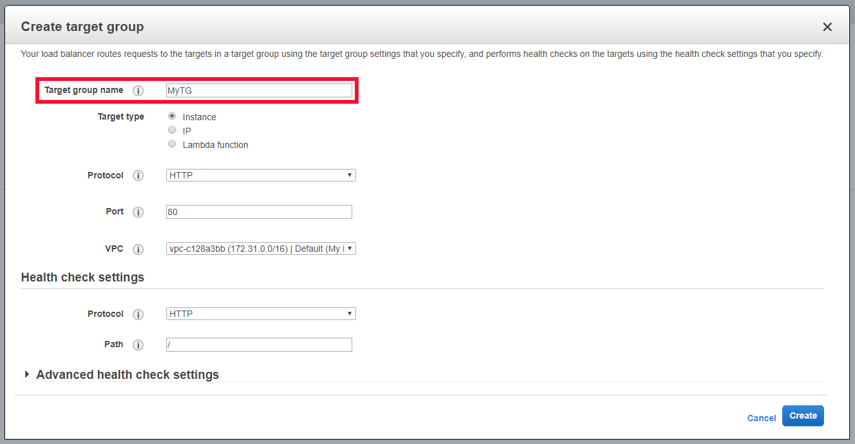Click the health check Path field
This screenshot has width=855, height=444.
click(259, 345)
